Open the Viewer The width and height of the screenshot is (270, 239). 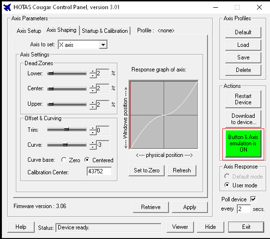click(180, 227)
